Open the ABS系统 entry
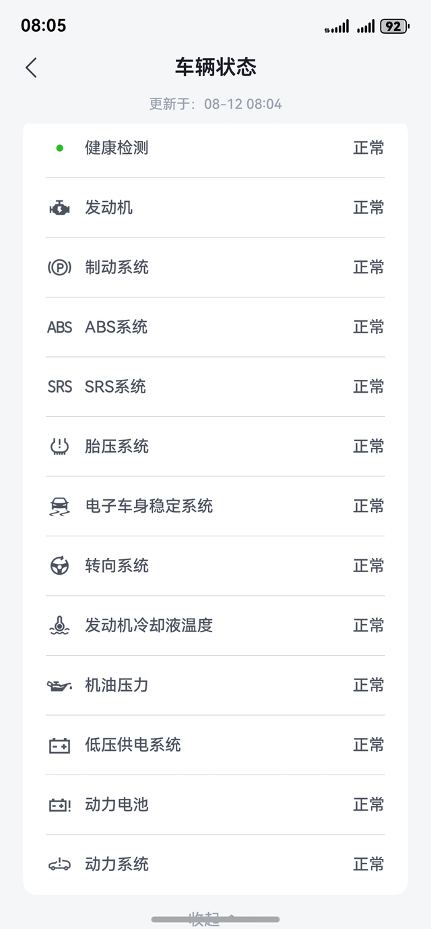Image resolution: width=431 pixels, height=929 pixels. click(215, 327)
